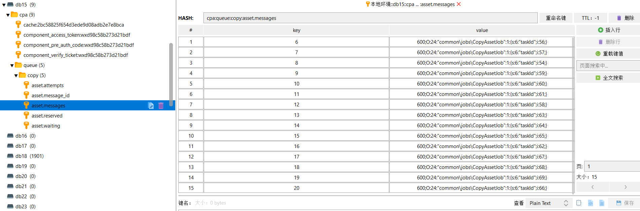The width and height of the screenshot is (640, 211).
Task: Click the 插入行 insert row button
Action: pos(608,30)
